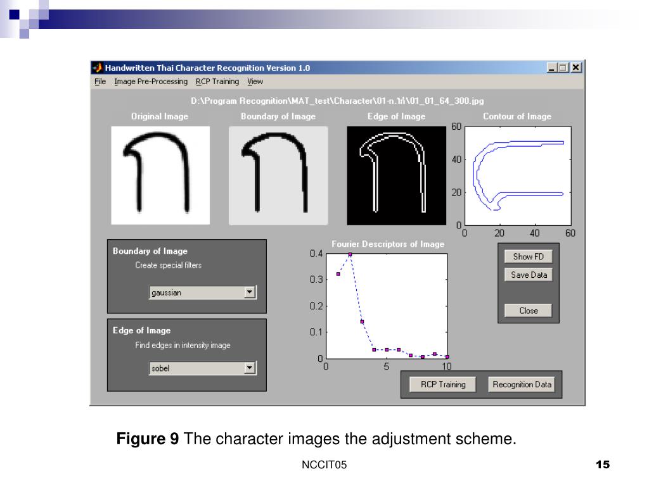Click the MATLAB icon in title bar
The image size is (649, 486).
98,67
